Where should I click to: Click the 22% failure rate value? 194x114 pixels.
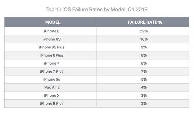144,31
